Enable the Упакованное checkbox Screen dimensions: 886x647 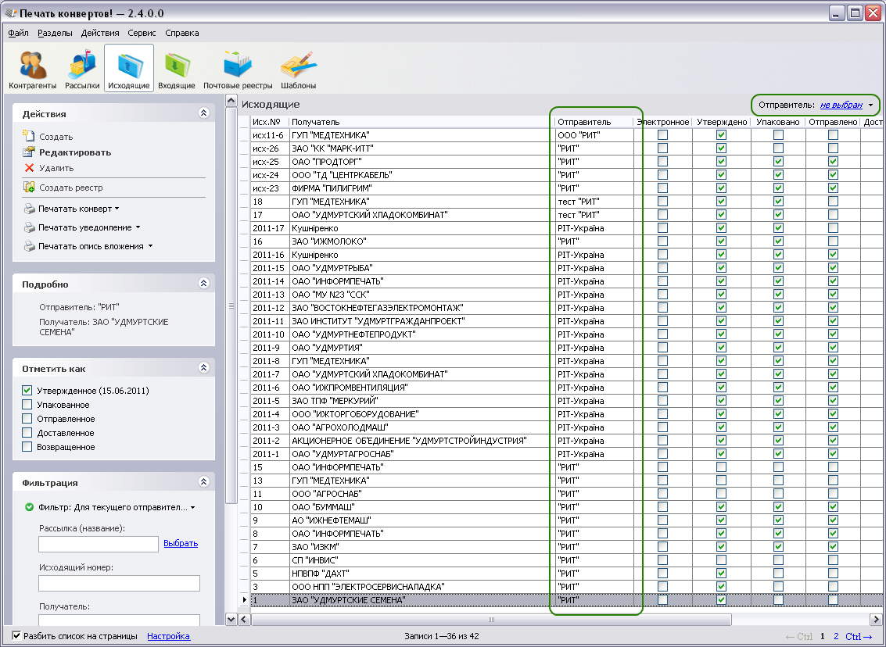click(x=27, y=405)
